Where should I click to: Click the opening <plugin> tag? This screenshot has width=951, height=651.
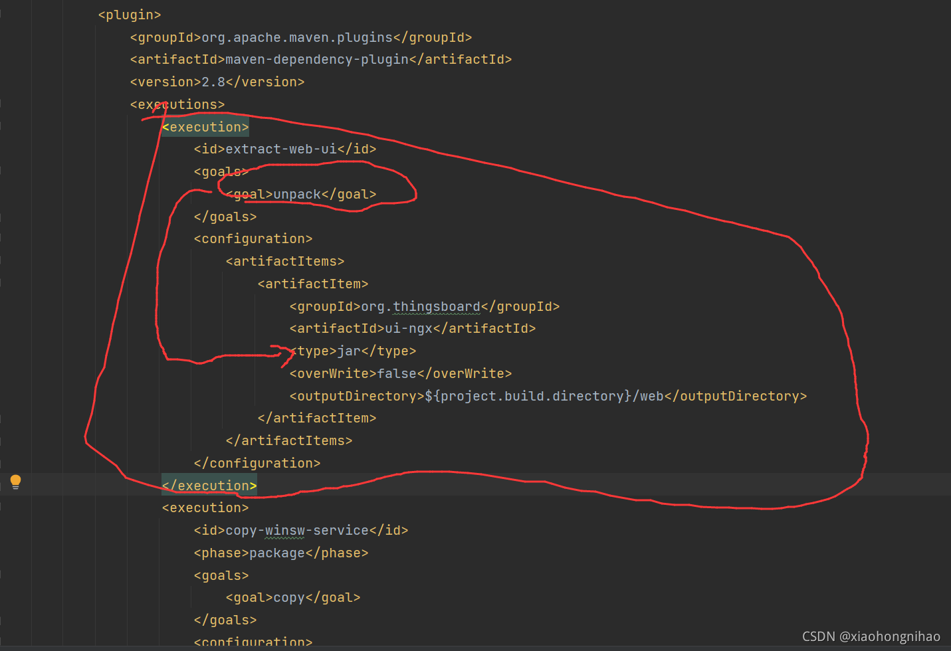click(x=130, y=15)
